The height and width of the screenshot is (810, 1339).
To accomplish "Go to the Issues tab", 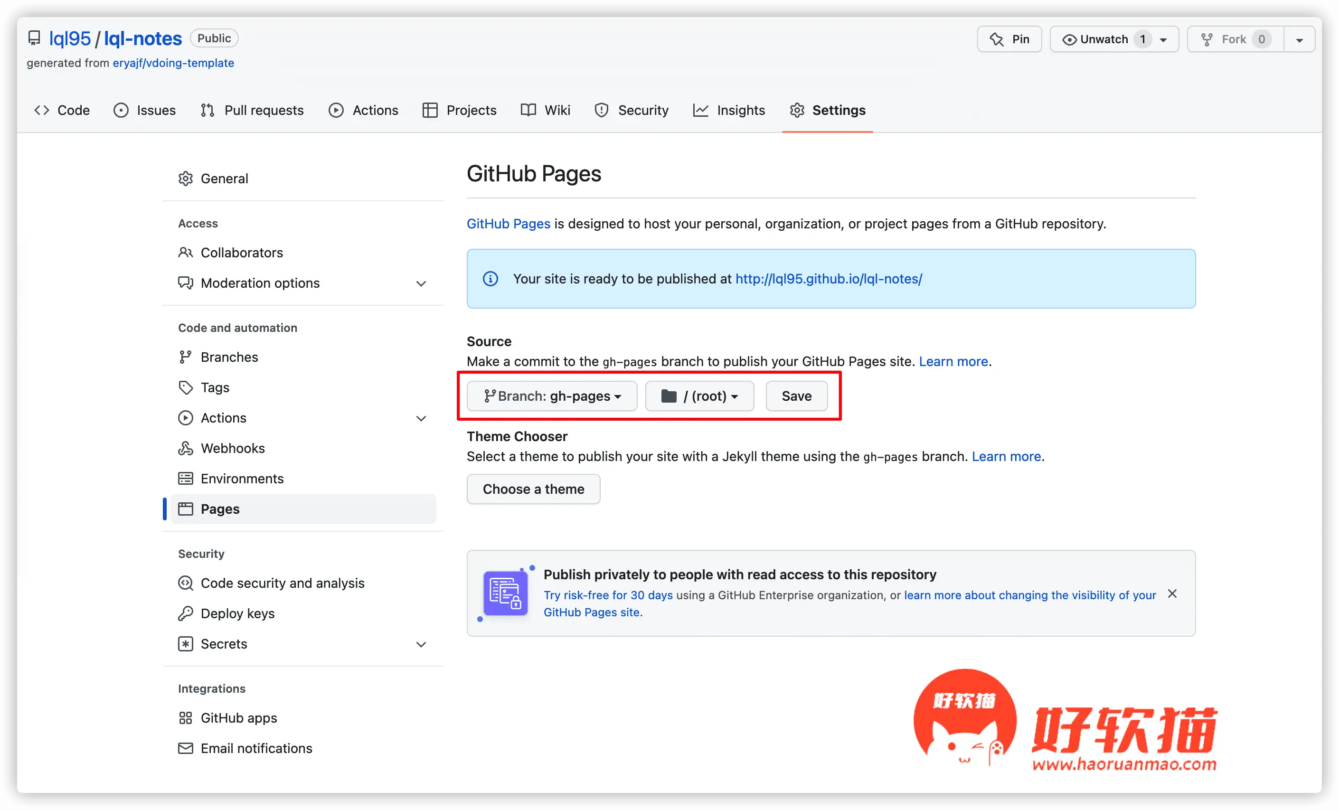I will 144,110.
